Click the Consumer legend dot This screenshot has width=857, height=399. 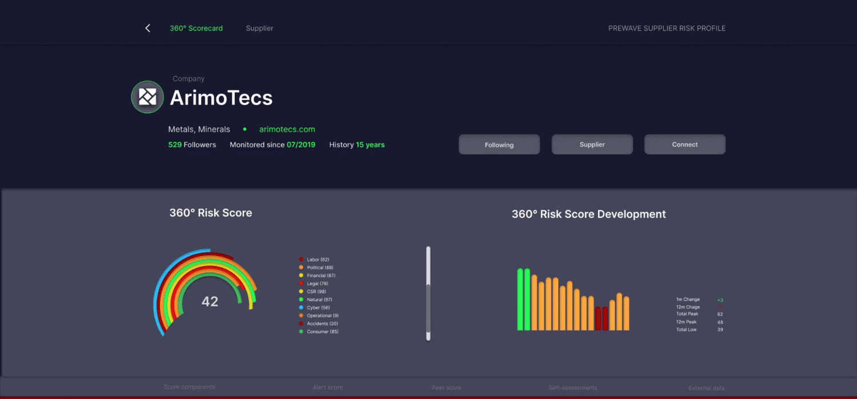click(301, 332)
